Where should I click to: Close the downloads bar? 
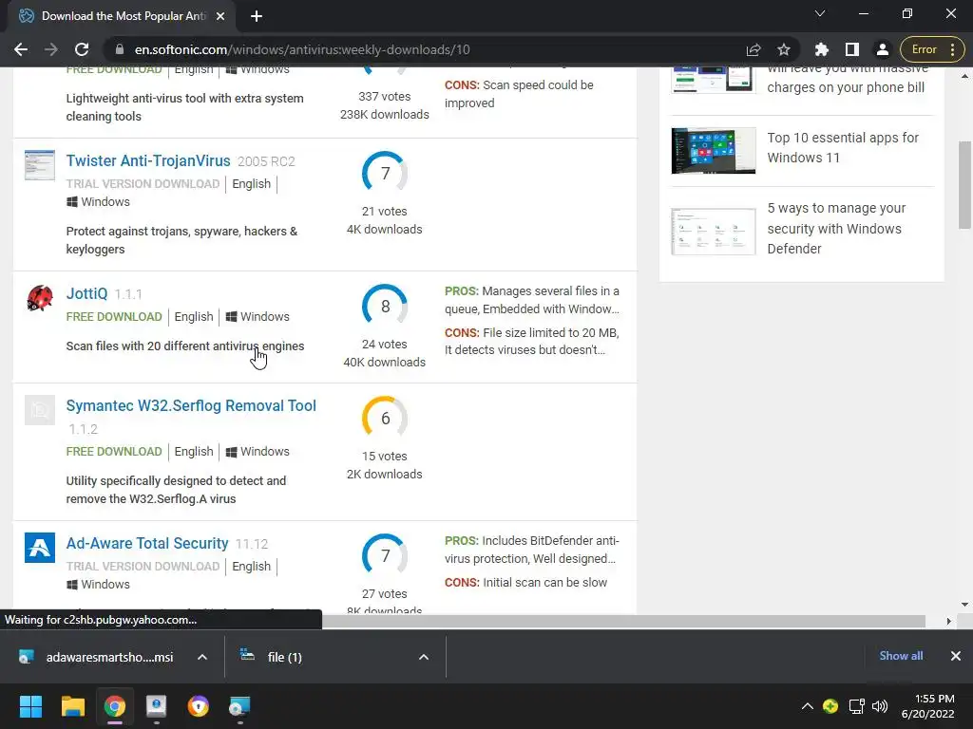click(956, 656)
